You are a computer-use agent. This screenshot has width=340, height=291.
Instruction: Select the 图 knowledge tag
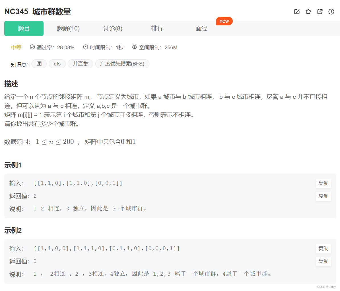(x=39, y=64)
